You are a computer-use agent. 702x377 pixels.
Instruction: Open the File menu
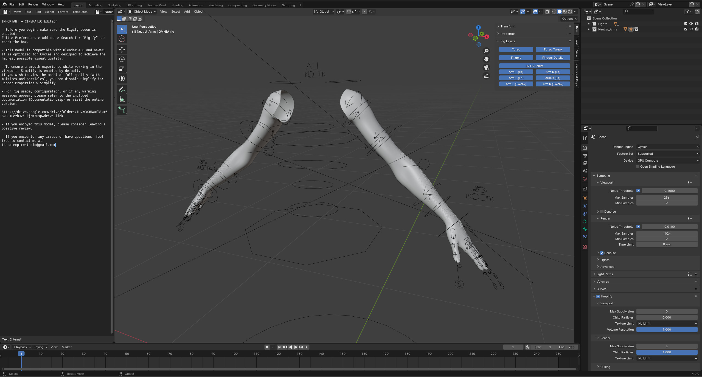12,4
